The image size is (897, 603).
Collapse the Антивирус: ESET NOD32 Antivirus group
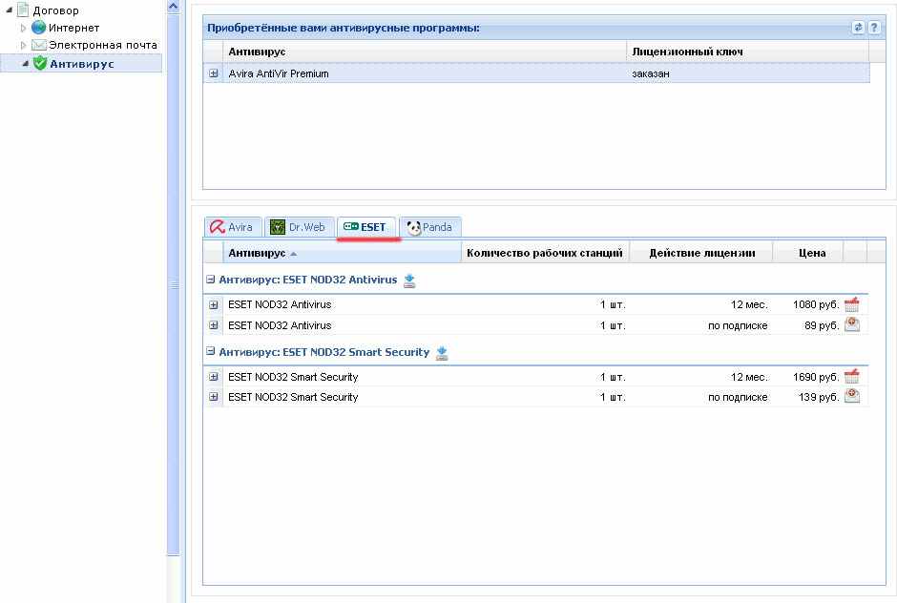210,280
